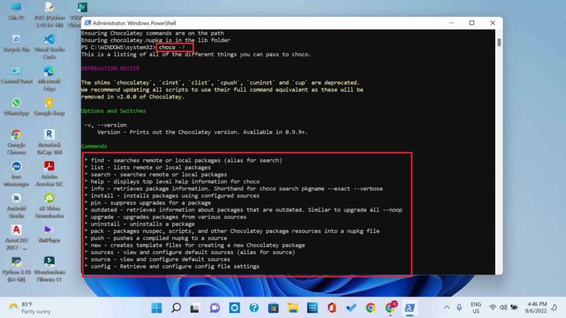Click the green 'Commands' heading
Screen dimensions: 566x318
tap(94, 146)
